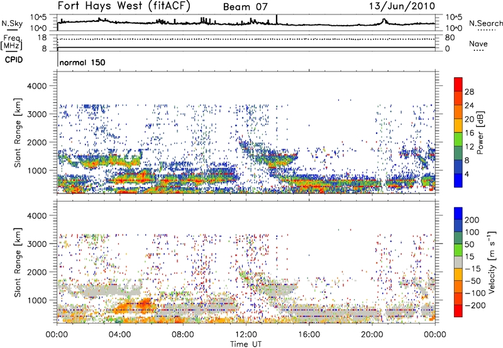Click the date '13/Jun/2010'
Screen dimensions: 503x348
[402, 6]
